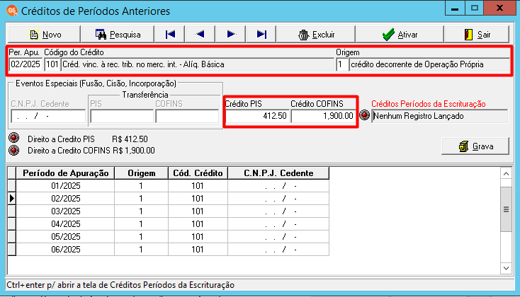Click the crédito description text field

point(198,64)
